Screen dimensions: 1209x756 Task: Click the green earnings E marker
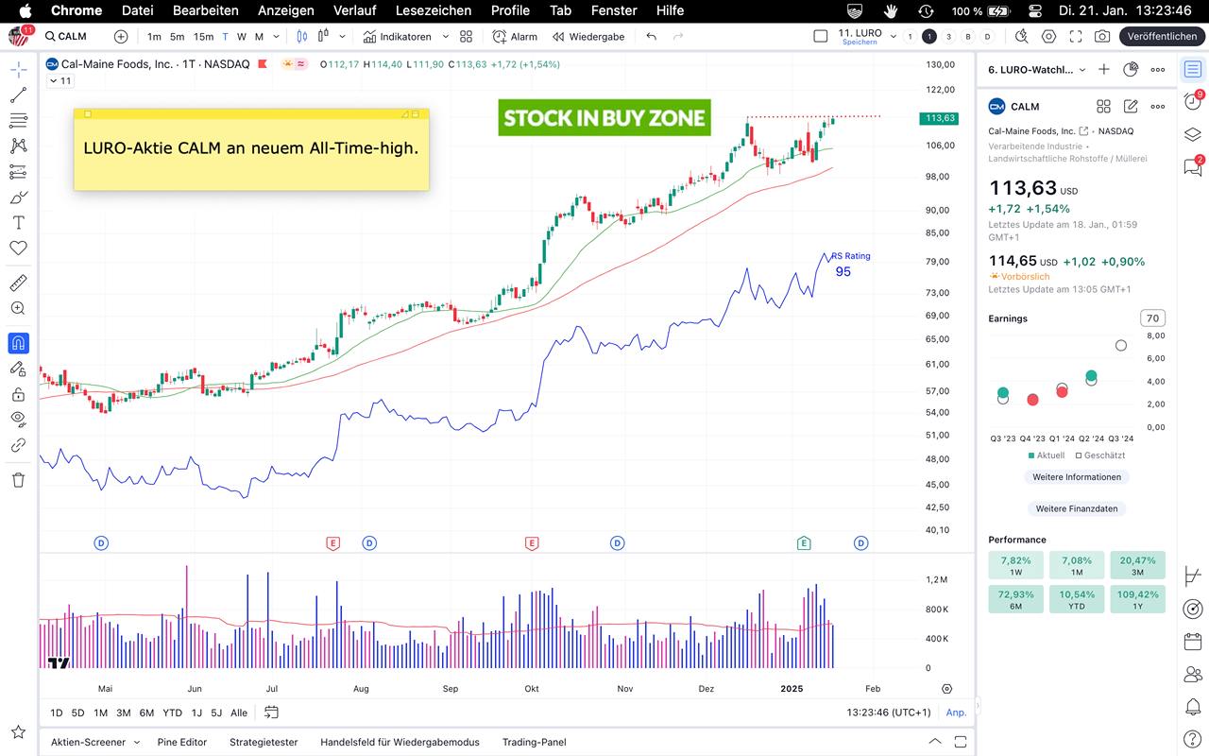(804, 542)
